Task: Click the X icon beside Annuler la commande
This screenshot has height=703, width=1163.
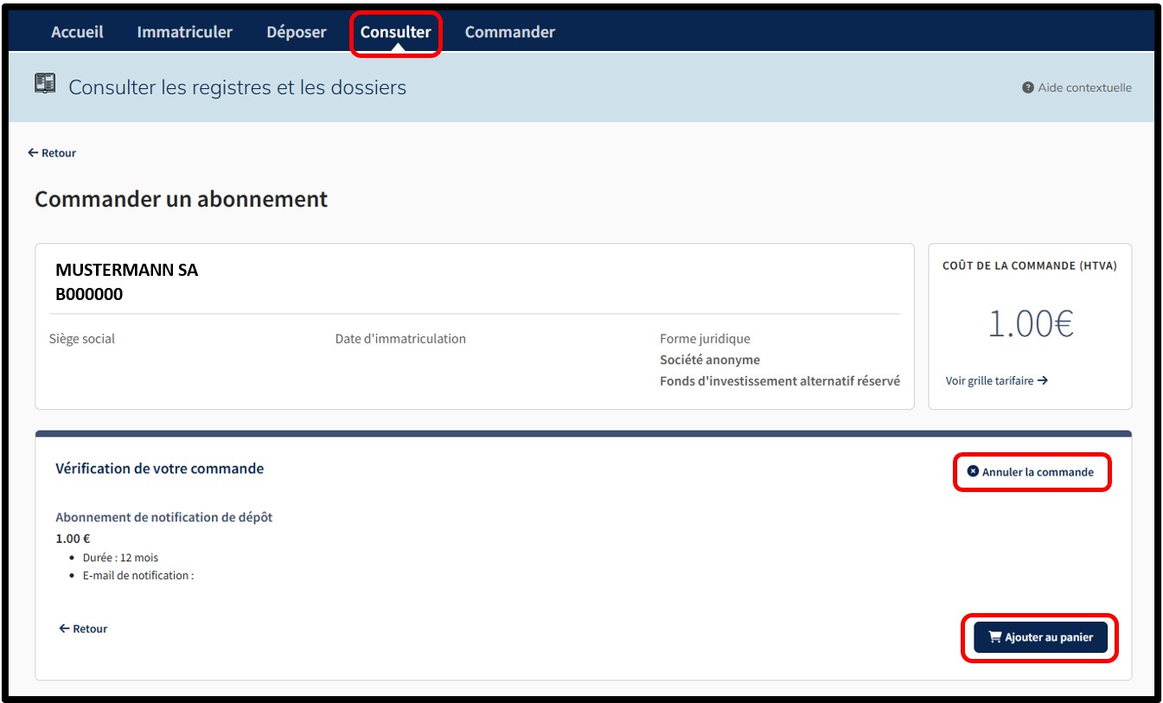Action: click(973, 472)
